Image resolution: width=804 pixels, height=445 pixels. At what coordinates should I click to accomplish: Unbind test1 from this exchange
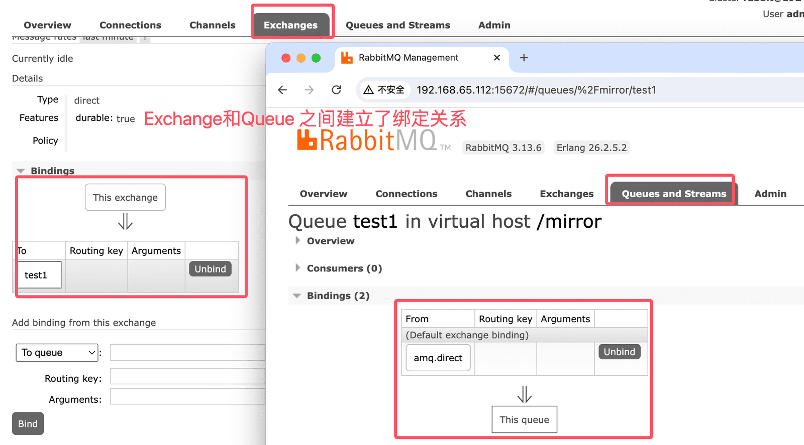click(x=210, y=269)
